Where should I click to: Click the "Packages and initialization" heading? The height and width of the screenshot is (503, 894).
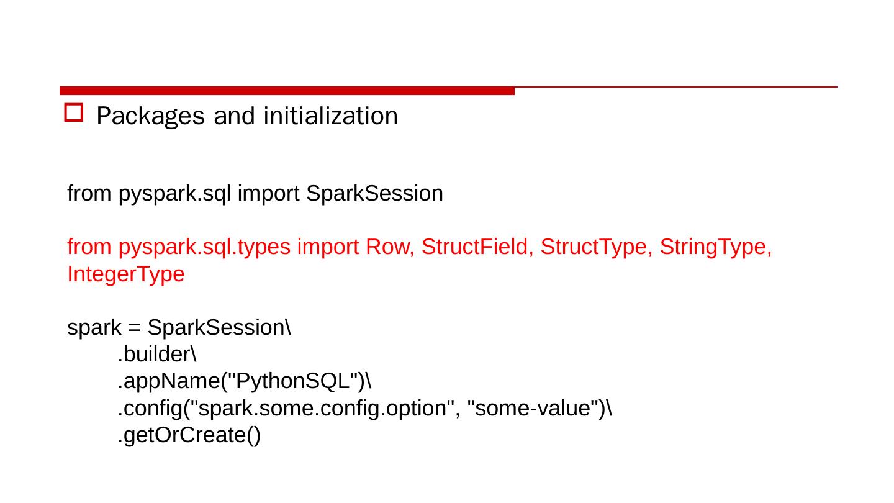pos(247,116)
